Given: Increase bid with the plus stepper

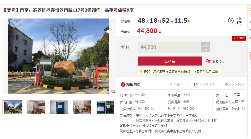Looking at the screenshot, I should coord(206,44).
